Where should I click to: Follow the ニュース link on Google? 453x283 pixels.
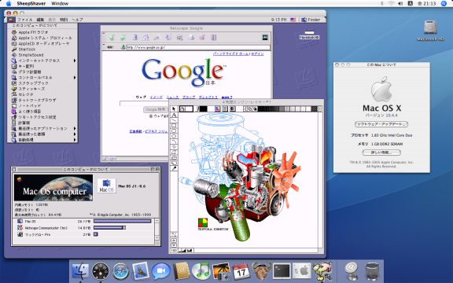(172, 97)
